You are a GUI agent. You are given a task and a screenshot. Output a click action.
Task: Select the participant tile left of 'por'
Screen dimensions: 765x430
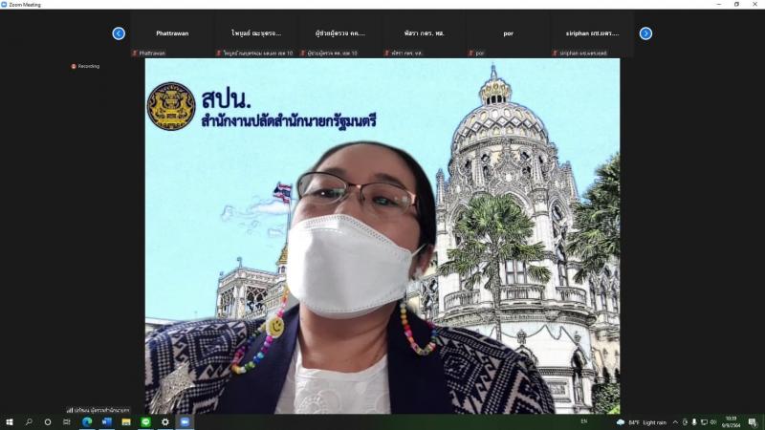[424, 33]
